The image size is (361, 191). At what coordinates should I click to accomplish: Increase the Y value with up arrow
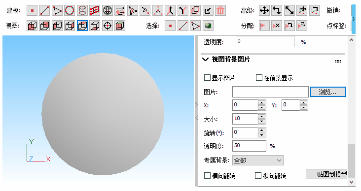point(304,103)
